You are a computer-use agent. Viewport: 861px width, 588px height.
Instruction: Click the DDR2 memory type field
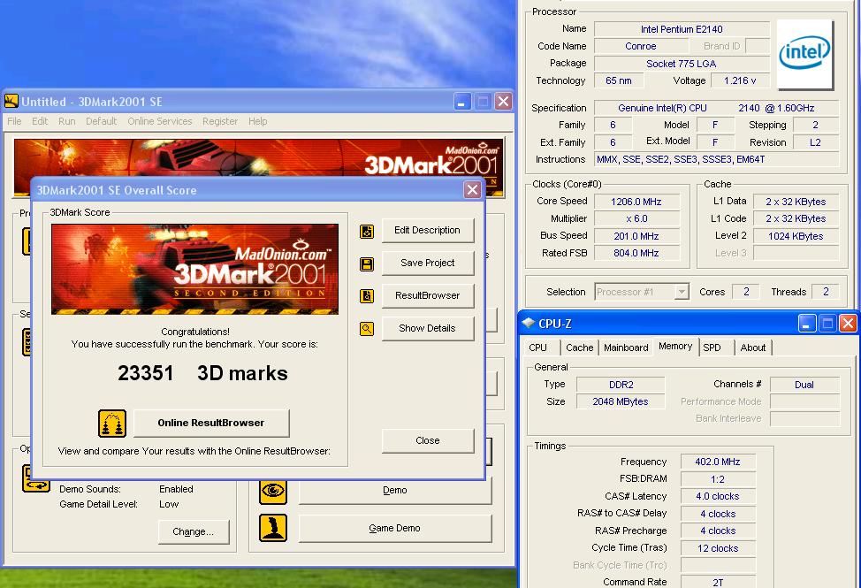[x=621, y=385]
